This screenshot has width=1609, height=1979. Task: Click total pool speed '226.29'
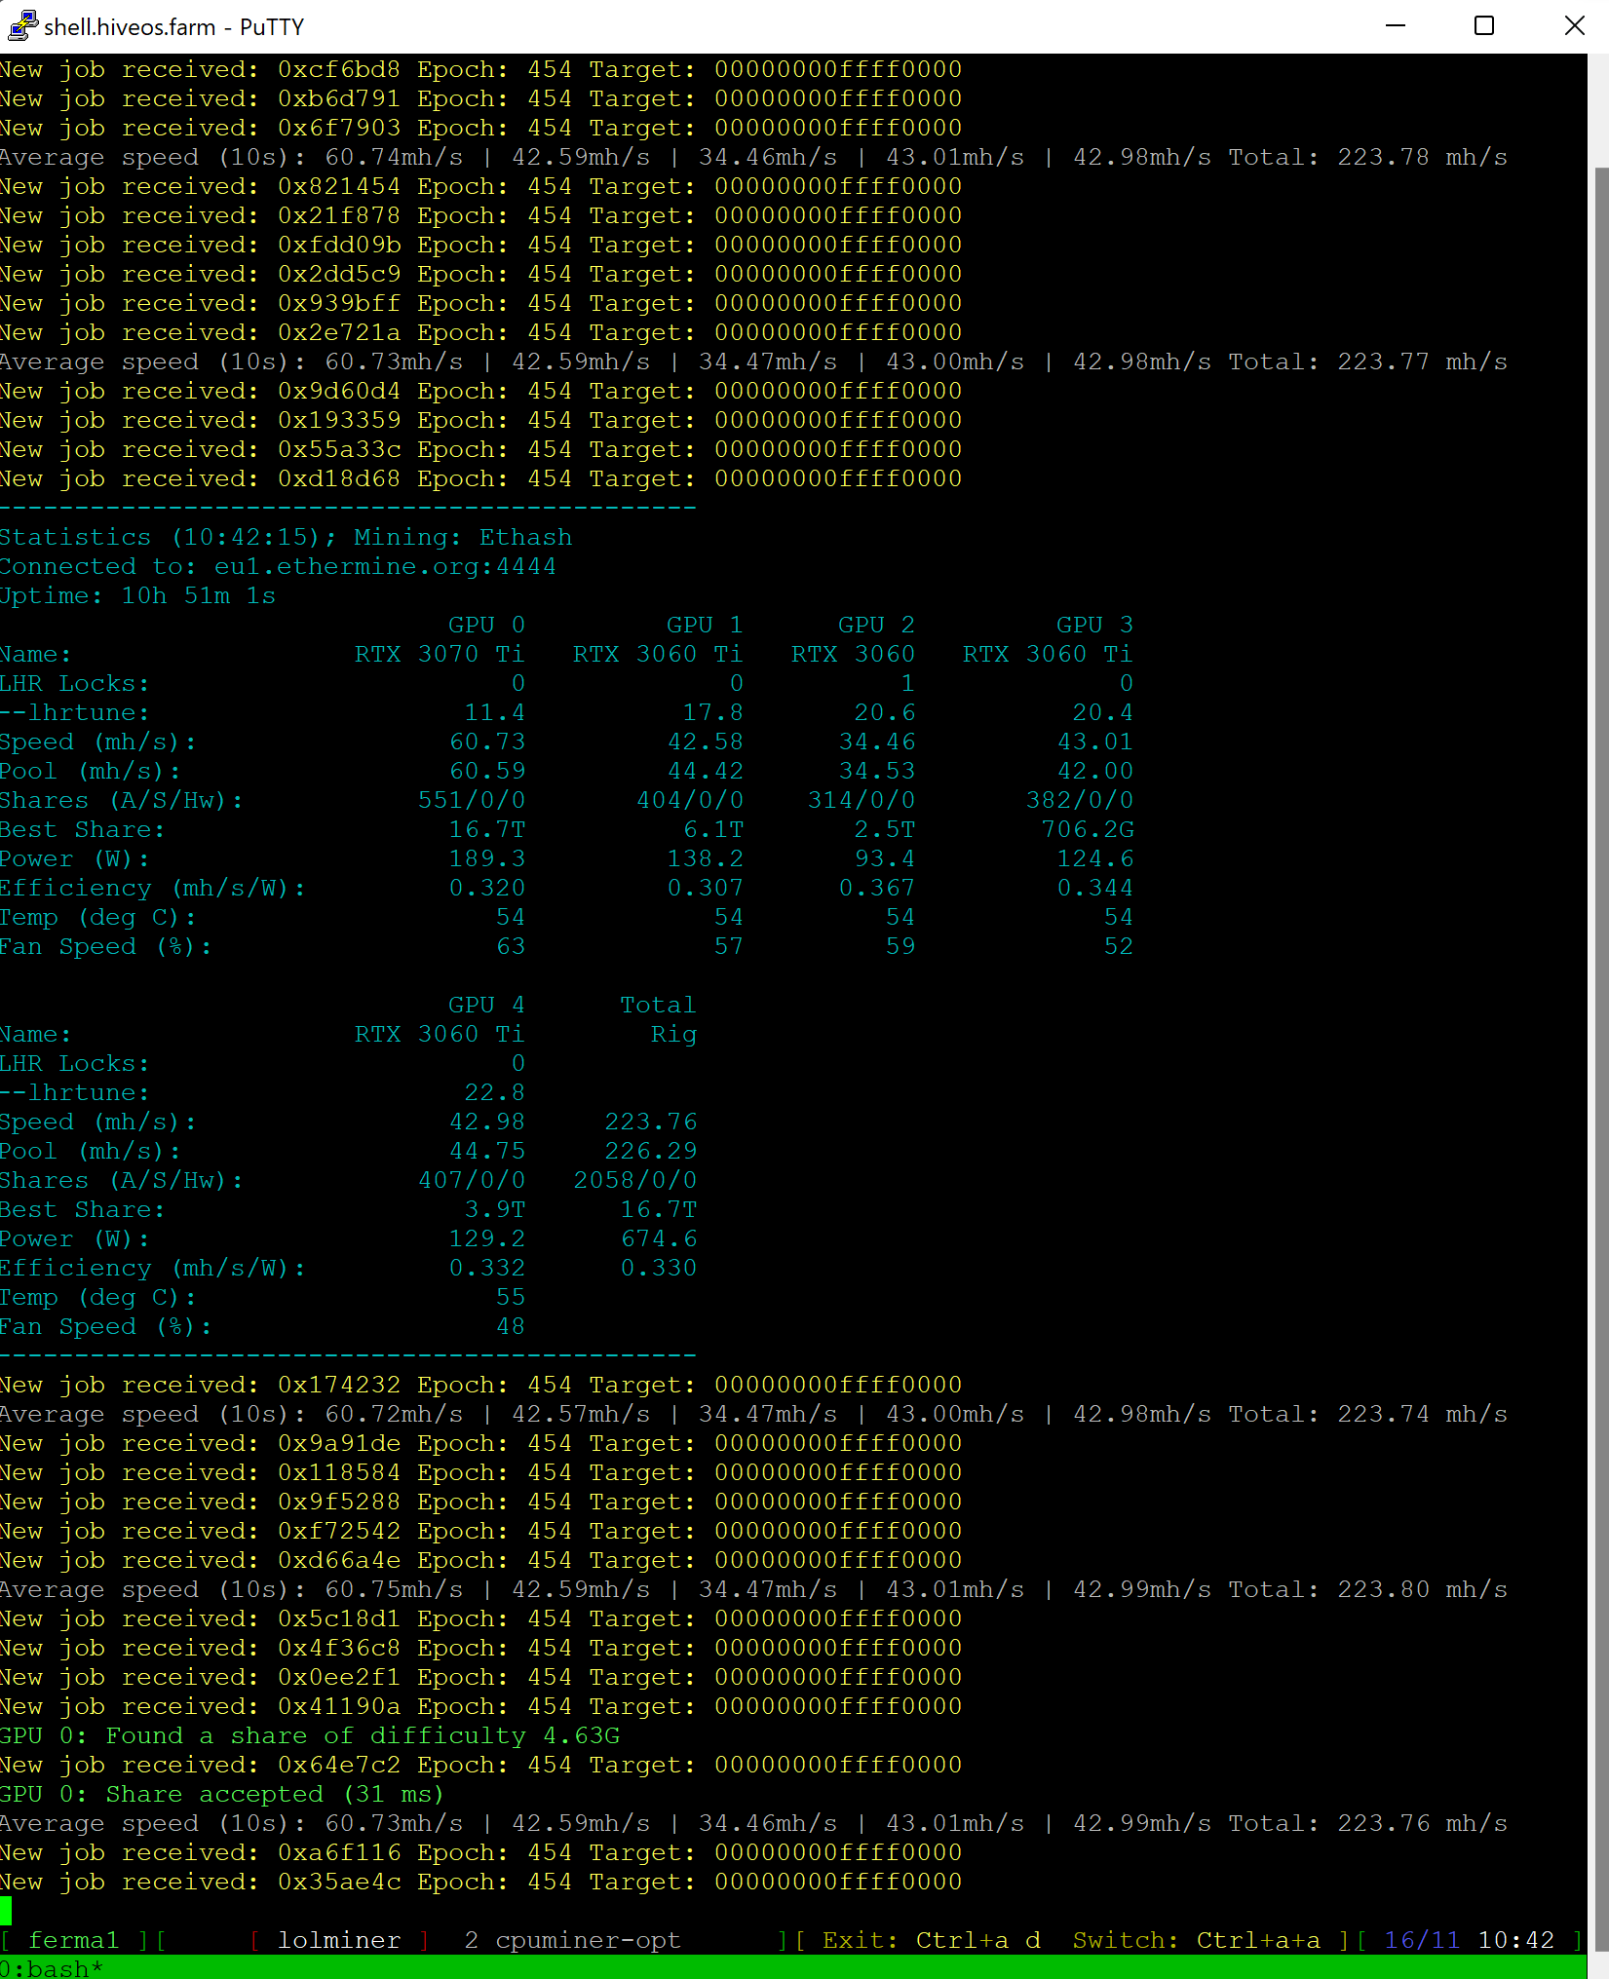tap(650, 1151)
